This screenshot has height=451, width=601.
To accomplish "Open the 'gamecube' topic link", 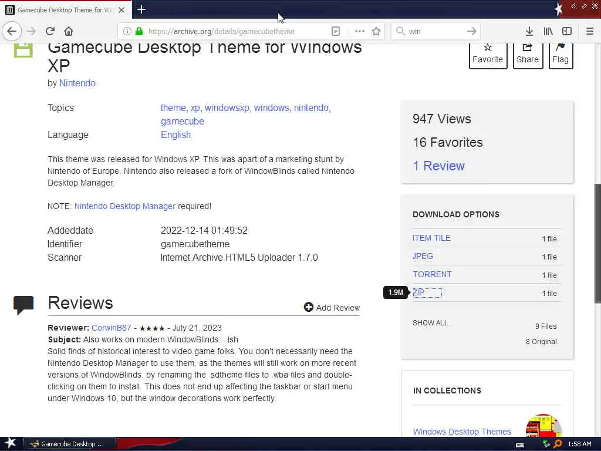I will pyautogui.click(x=183, y=121).
